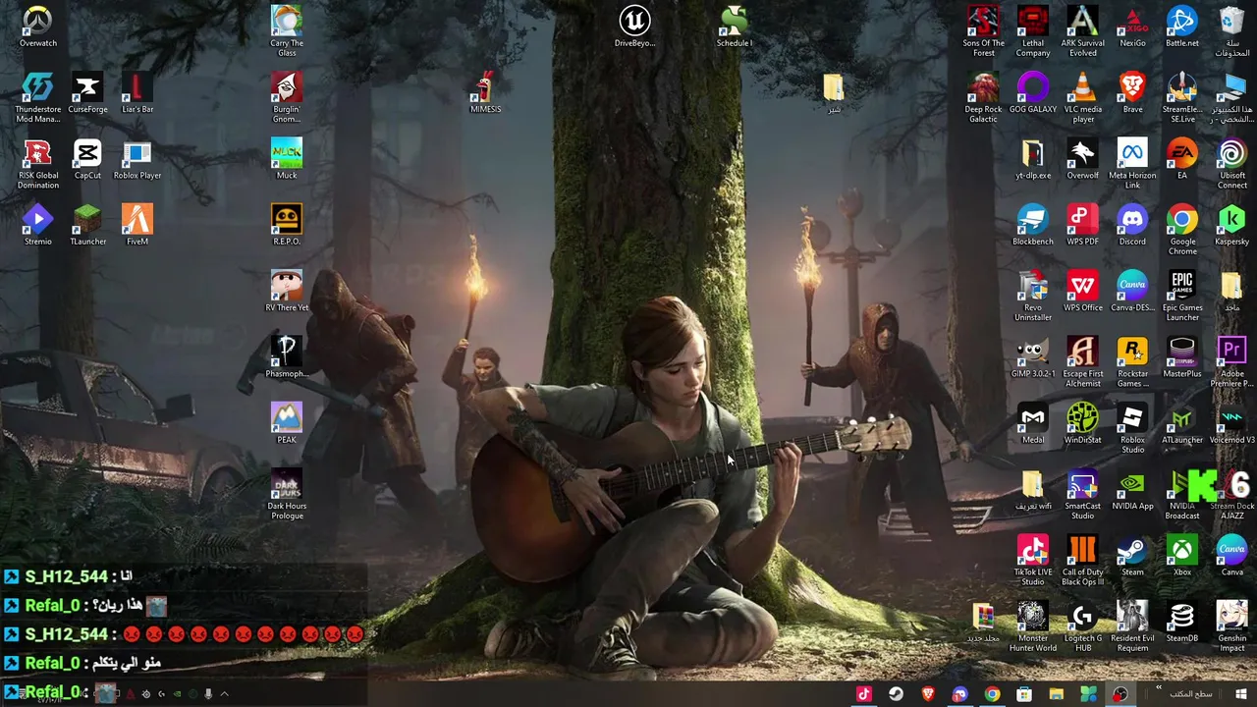Screen dimensions: 1257x707
Task: Open Google Chrome desktop shortcut
Action: [x=1182, y=230]
